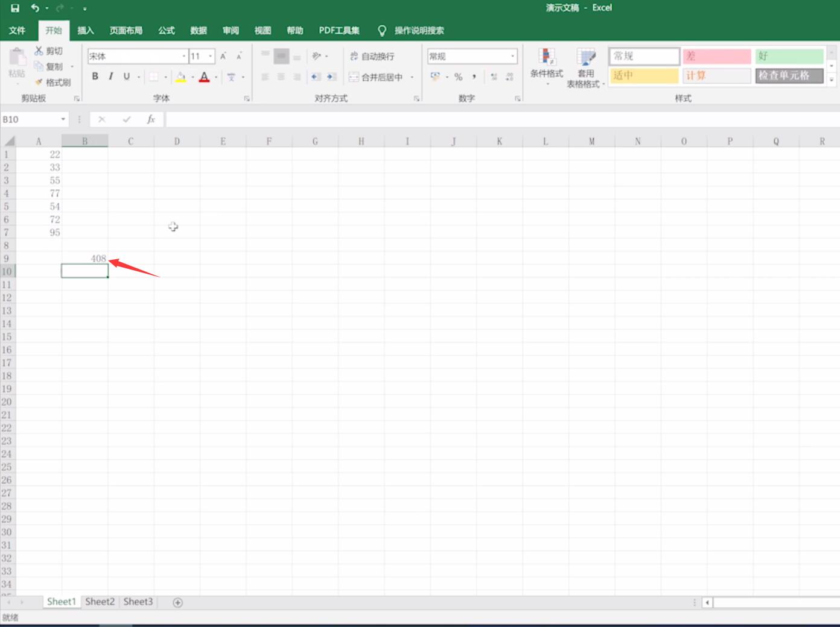
Task: Toggle center horizontal alignment
Action: 281,77
